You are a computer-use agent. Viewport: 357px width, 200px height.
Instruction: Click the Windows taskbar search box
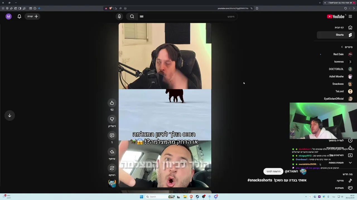click(x=160, y=197)
